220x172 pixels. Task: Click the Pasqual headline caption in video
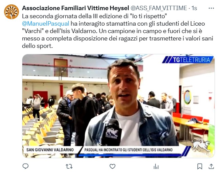point(128,150)
